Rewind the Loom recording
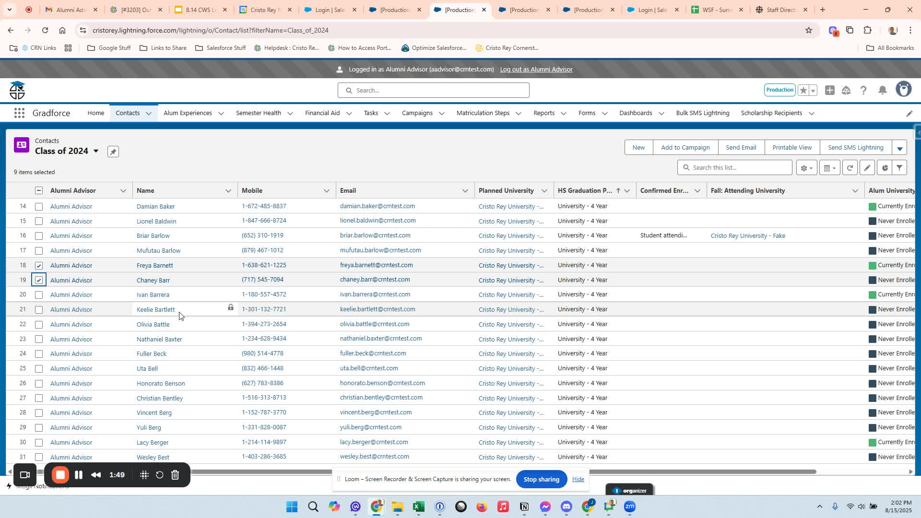This screenshot has height=518, width=921. (96, 475)
